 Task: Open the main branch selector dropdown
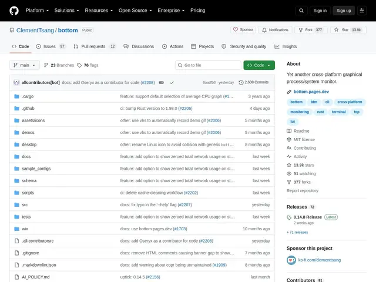(x=25, y=65)
